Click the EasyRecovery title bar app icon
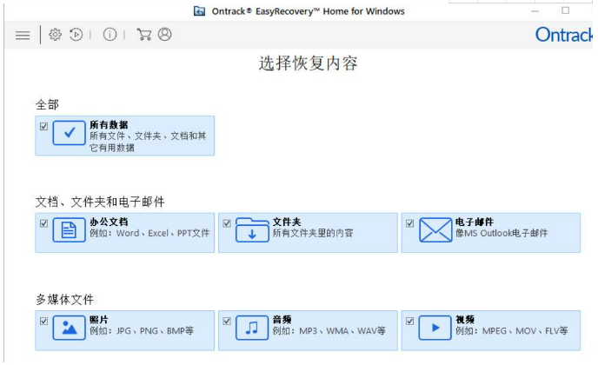The width and height of the screenshot is (598, 365). pyautogui.click(x=199, y=11)
